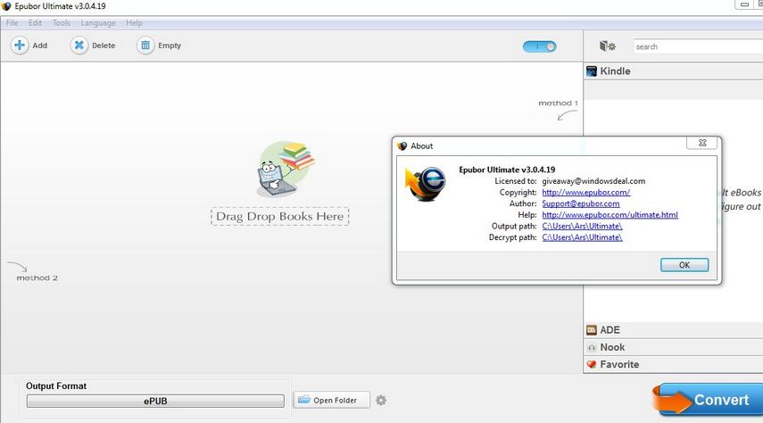Click the Epubor title bar app icon
763x423 pixels.
click(6, 6)
